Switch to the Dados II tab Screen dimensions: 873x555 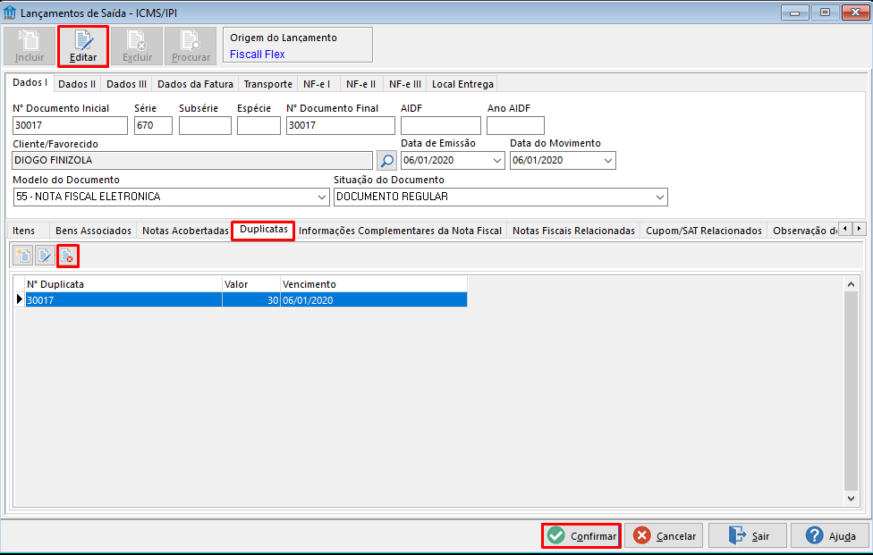(77, 85)
